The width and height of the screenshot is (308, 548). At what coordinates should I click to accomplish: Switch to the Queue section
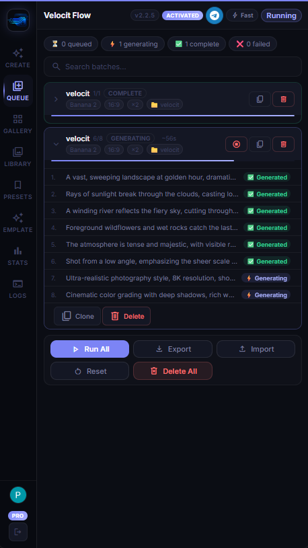(18, 91)
